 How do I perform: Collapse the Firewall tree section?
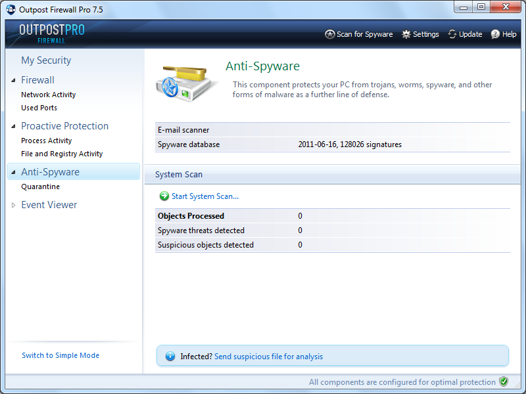14,80
